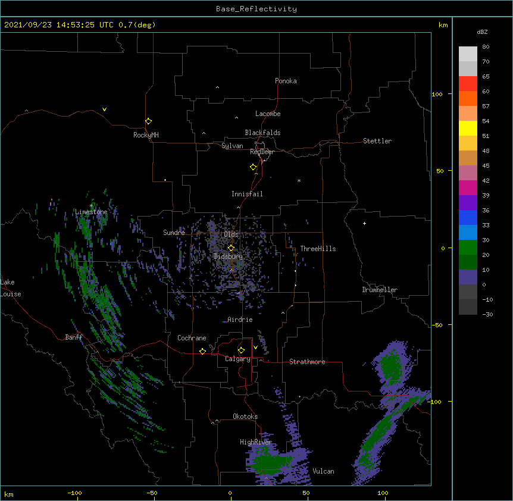Click the Cochrane label
This screenshot has height=501, width=513.
click(x=192, y=338)
